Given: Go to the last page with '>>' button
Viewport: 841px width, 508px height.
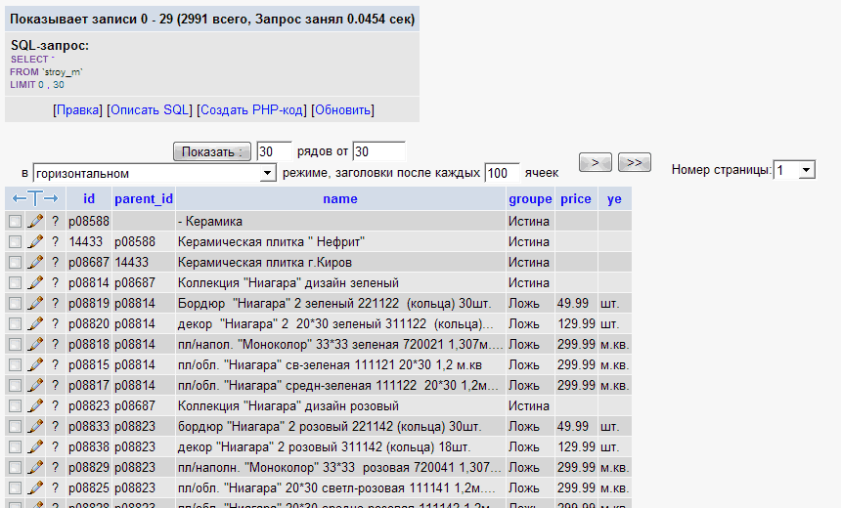Looking at the screenshot, I should 635,162.
